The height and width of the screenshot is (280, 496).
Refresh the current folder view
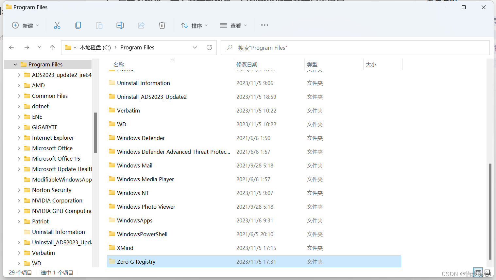pos(209,47)
